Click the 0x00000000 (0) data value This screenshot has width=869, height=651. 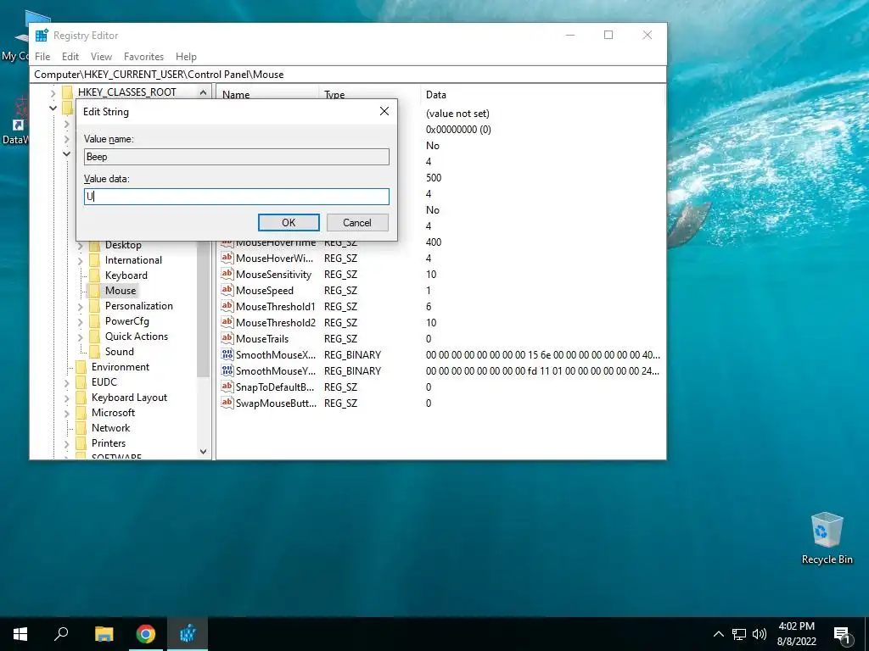tap(458, 130)
